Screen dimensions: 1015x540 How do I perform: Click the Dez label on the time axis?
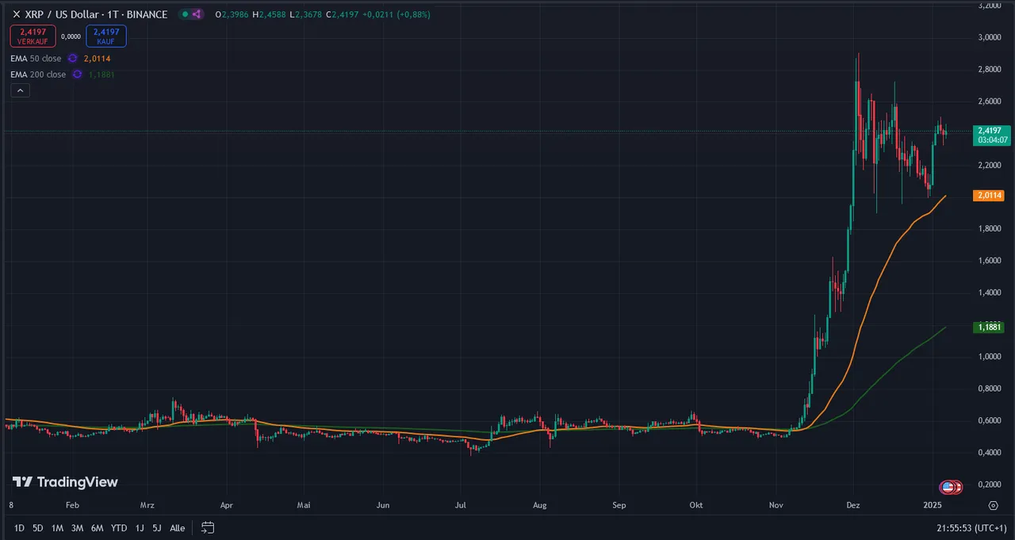[853, 504]
